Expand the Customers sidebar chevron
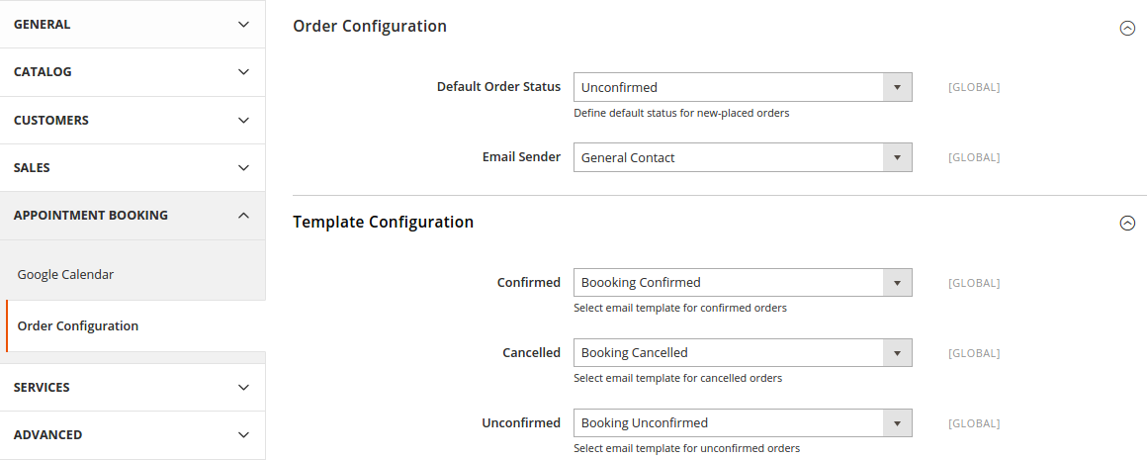Viewport: 1148px width, 460px height. click(243, 121)
